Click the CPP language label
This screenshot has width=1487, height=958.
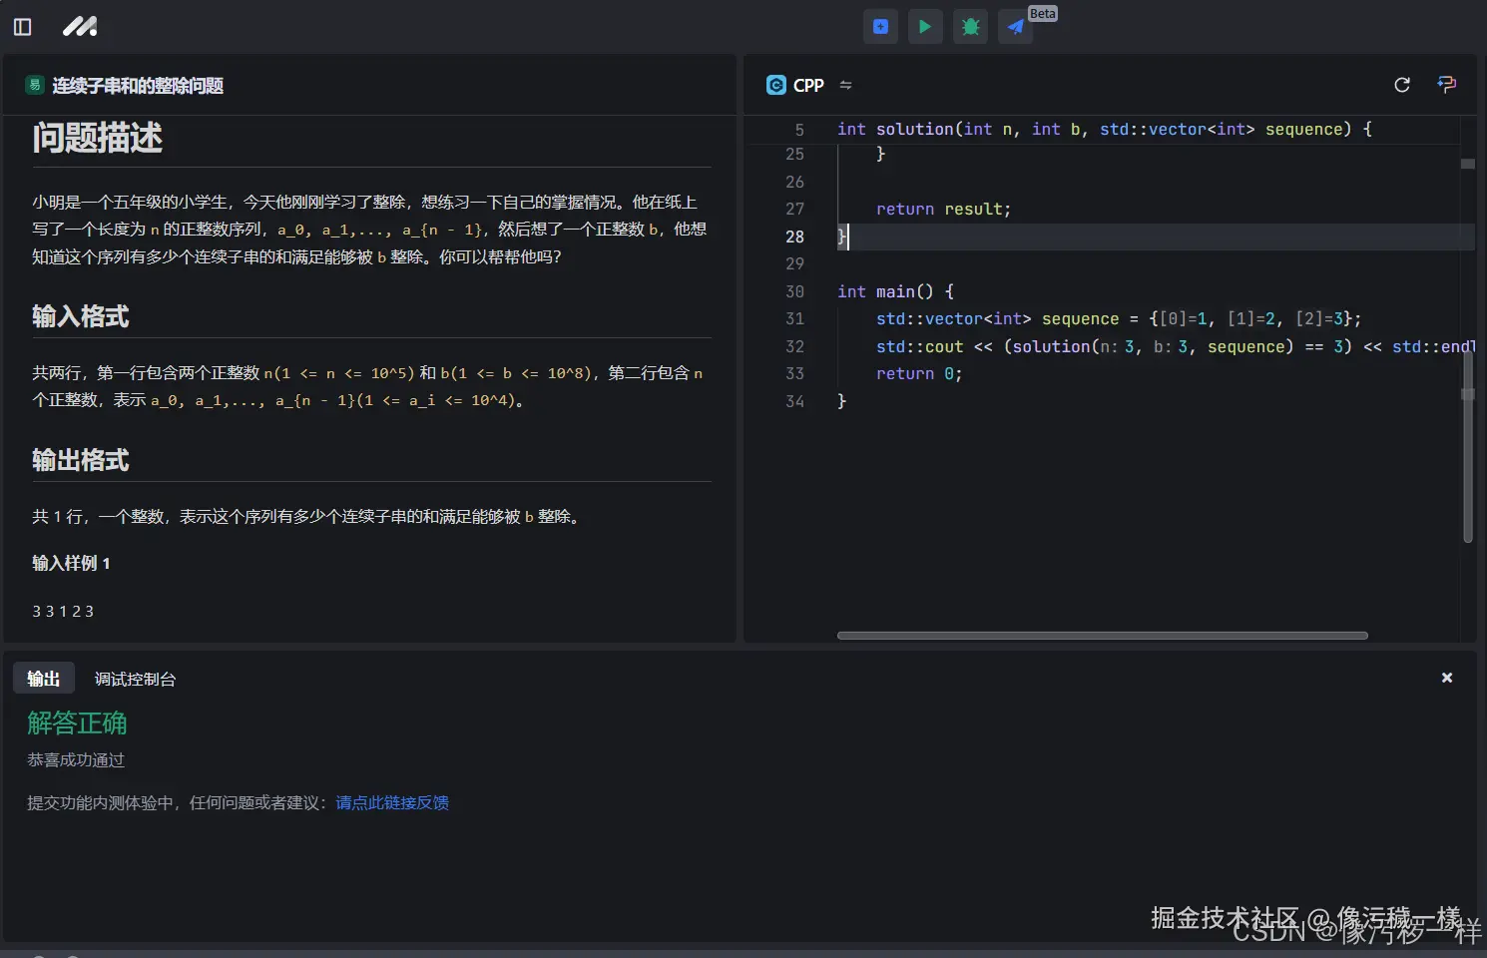808,86
